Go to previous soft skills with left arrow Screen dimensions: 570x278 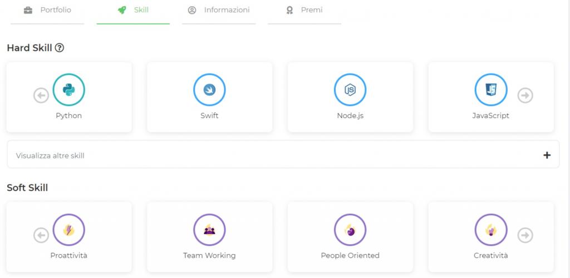tap(41, 236)
